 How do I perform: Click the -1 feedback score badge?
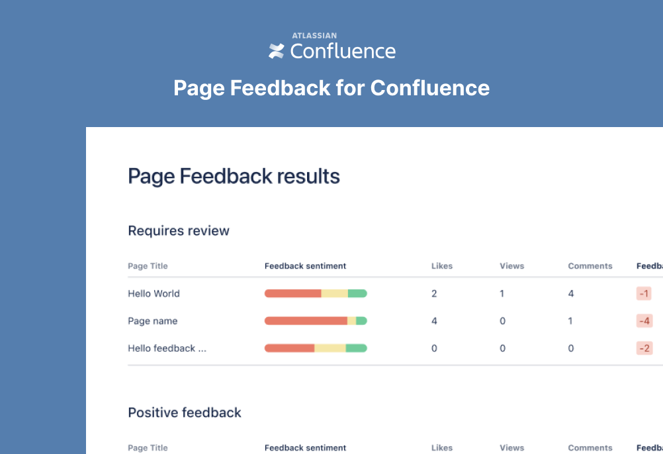tap(644, 293)
